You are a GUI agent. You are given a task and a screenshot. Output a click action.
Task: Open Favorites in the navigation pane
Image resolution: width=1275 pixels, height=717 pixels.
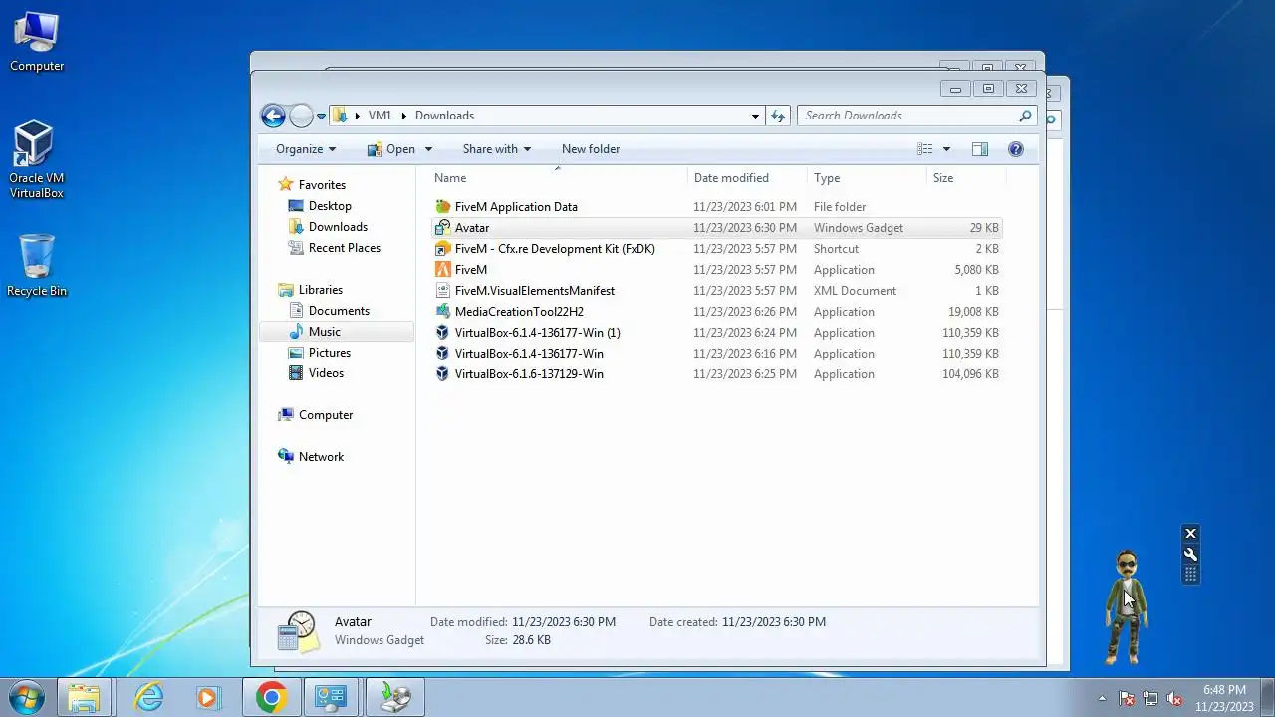[x=322, y=185]
